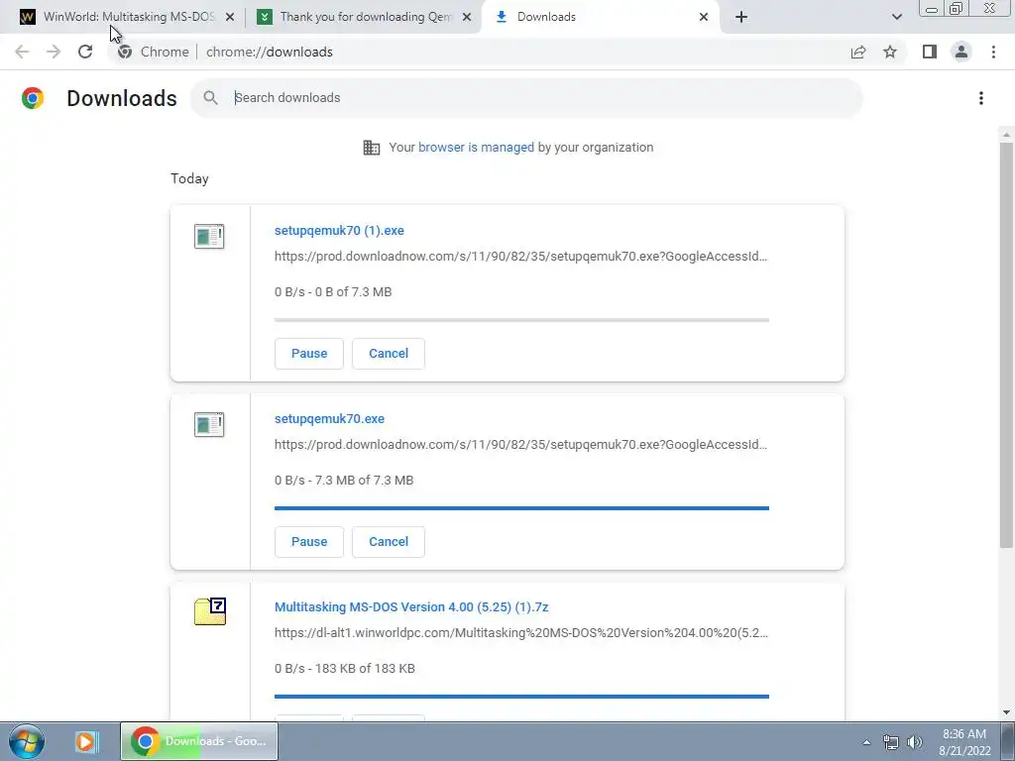Share this page icon in address bar
Viewport: 1015px width, 761px height.
click(x=858, y=52)
